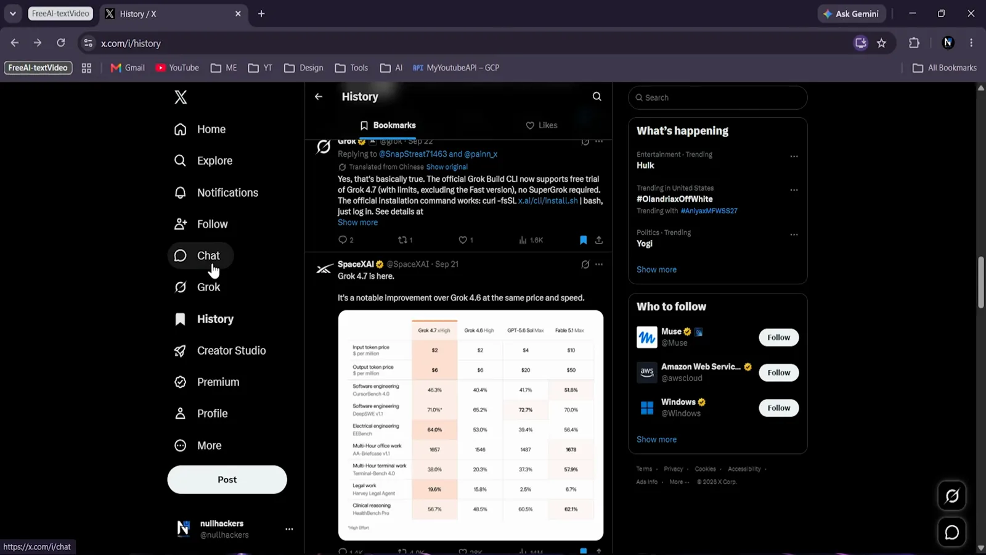Share the Grok post

[599, 240]
